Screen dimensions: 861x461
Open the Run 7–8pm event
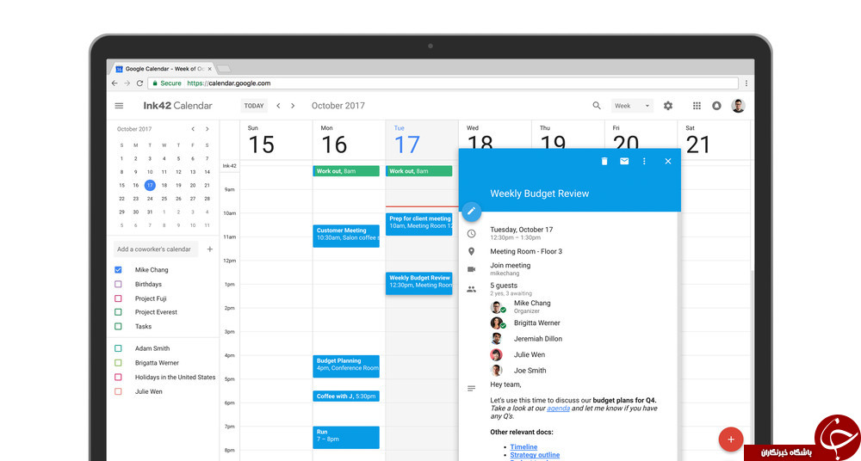[346, 438]
